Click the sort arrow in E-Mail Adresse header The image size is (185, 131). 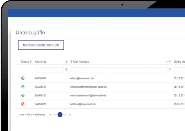point(167,62)
